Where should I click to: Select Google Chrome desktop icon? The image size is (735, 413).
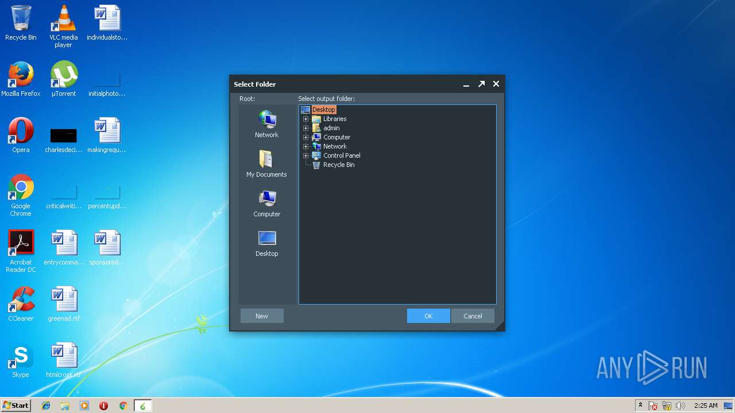click(21, 195)
